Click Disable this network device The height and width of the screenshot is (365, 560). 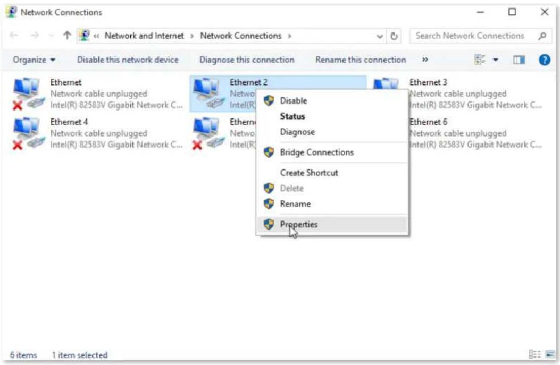(128, 60)
